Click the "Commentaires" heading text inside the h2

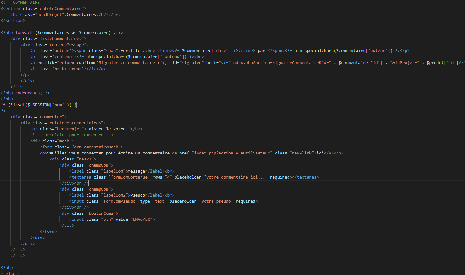81,15
